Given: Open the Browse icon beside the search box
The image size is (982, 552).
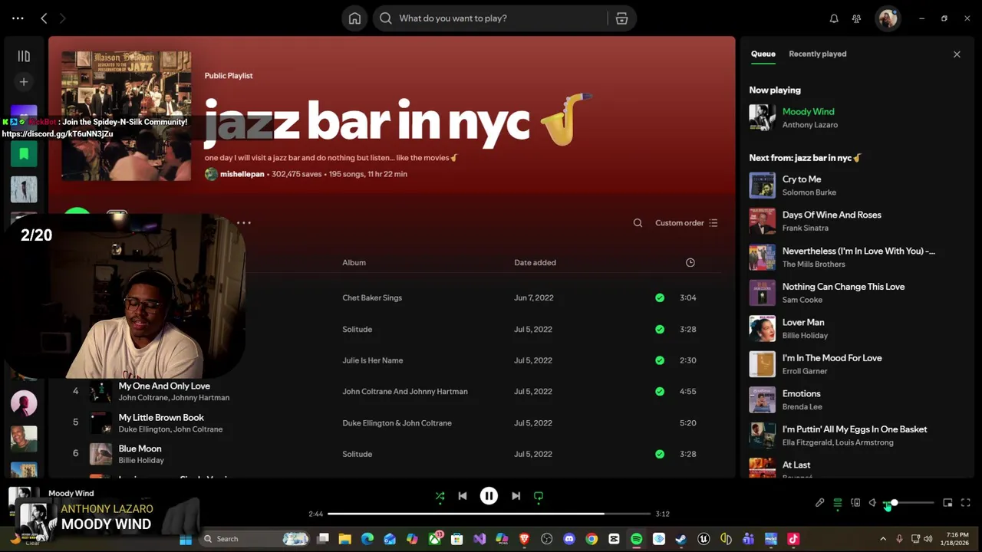Looking at the screenshot, I should (x=621, y=18).
